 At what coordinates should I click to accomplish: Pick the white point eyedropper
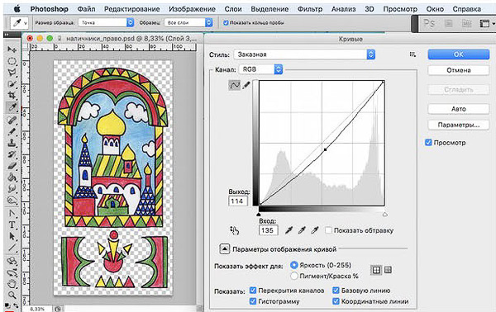(x=314, y=230)
